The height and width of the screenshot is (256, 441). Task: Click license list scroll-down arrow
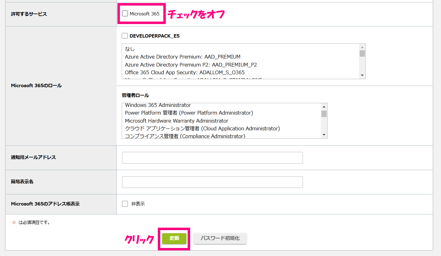[362, 75]
